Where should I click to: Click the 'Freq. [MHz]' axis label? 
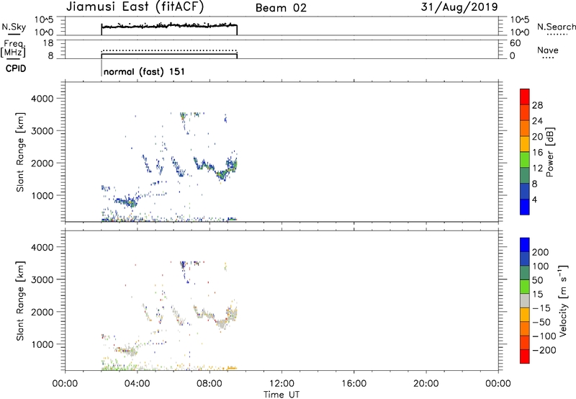click(14, 48)
